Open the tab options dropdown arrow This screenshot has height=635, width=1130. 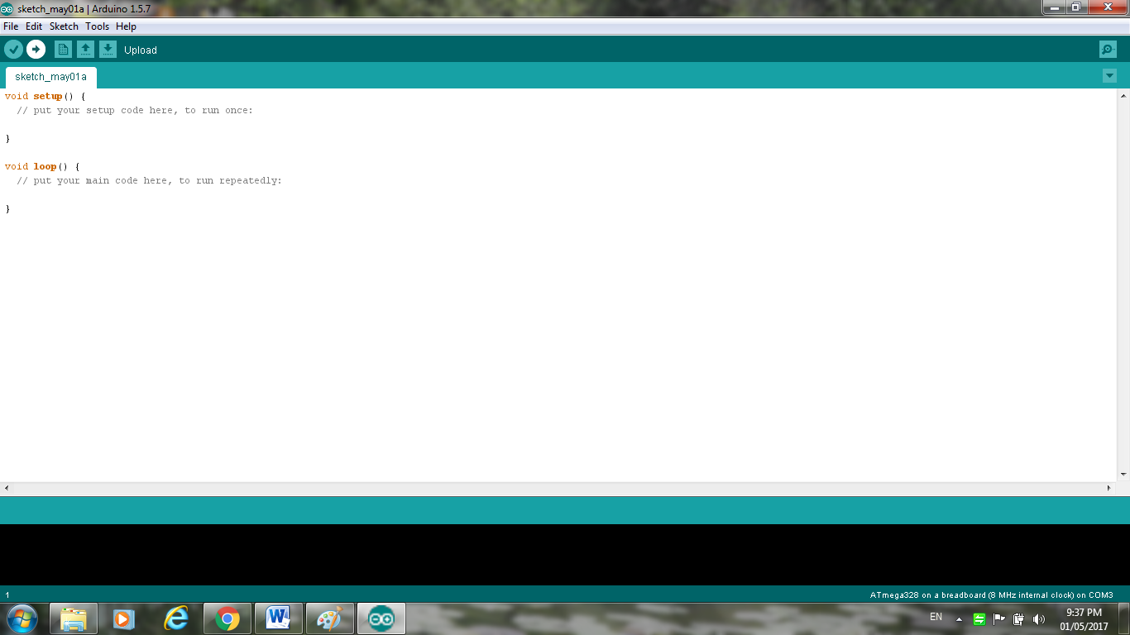click(x=1109, y=76)
